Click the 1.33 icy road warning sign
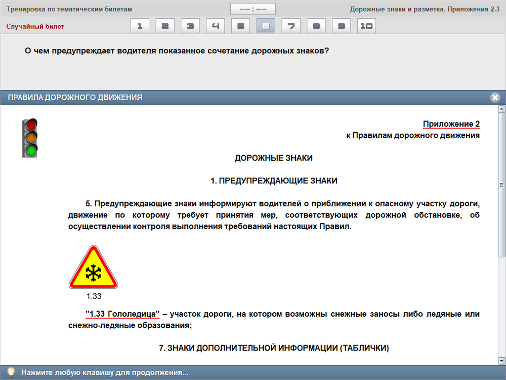The width and height of the screenshot is (506, 380). point(93,269)
